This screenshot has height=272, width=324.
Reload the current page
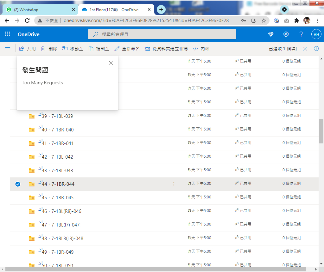(x=27, y=21)
